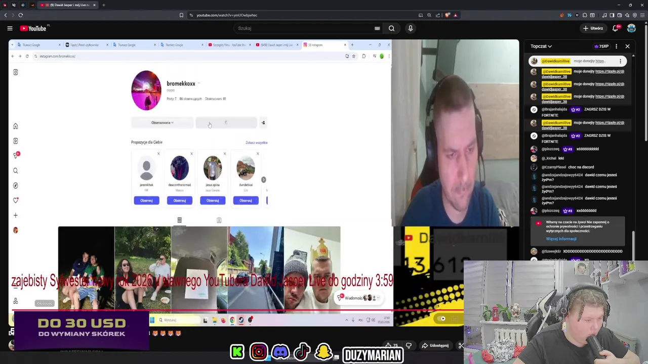
Task: Open the 86 obserwujących followers list
Action: 190,99
